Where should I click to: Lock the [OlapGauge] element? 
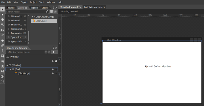(56, 73)
